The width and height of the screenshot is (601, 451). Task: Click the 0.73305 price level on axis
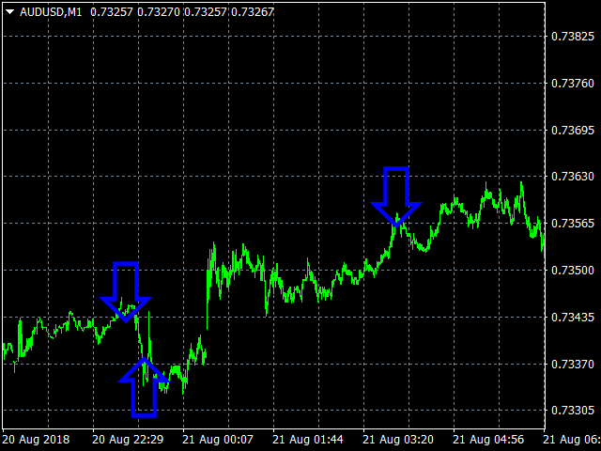coord(574,411)
